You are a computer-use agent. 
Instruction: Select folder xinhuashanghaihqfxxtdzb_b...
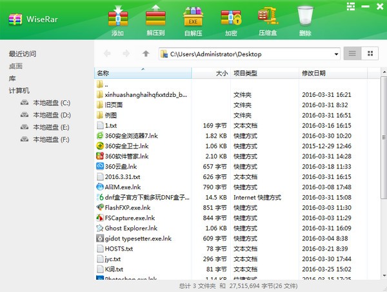tap(237, 95)
